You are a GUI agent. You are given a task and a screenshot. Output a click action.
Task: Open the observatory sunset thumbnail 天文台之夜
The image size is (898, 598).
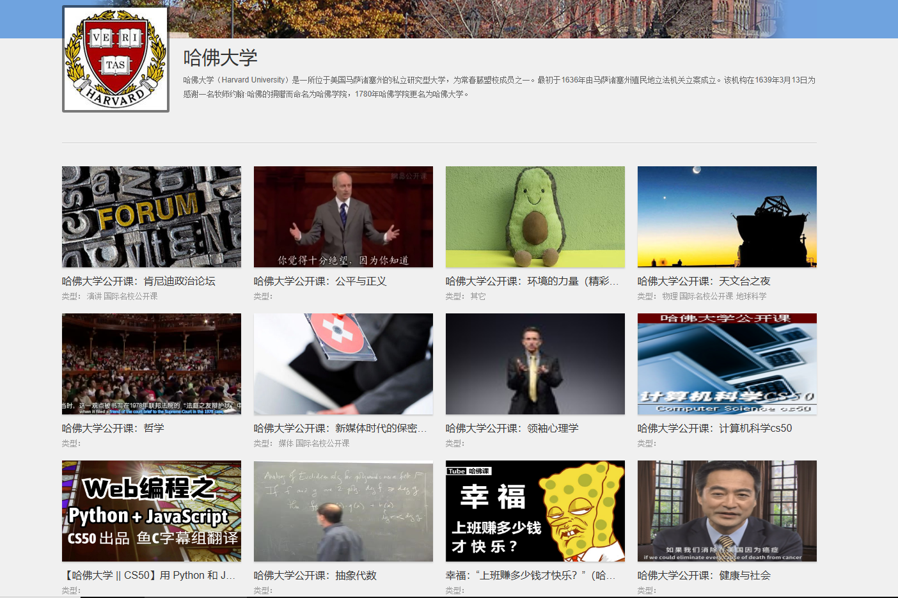(x=727, y=217)
